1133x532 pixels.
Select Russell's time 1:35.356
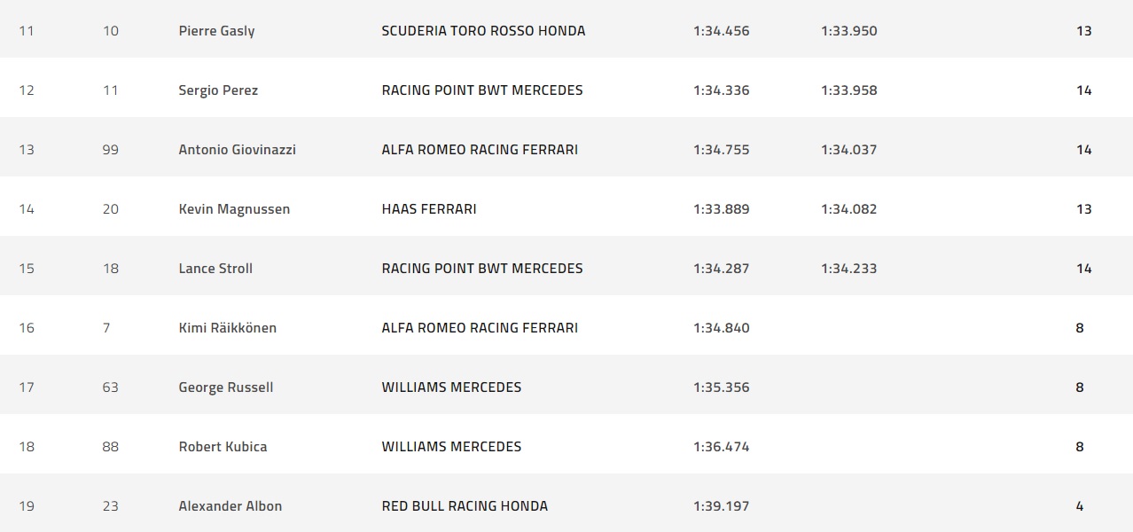[x=721, y=387]
